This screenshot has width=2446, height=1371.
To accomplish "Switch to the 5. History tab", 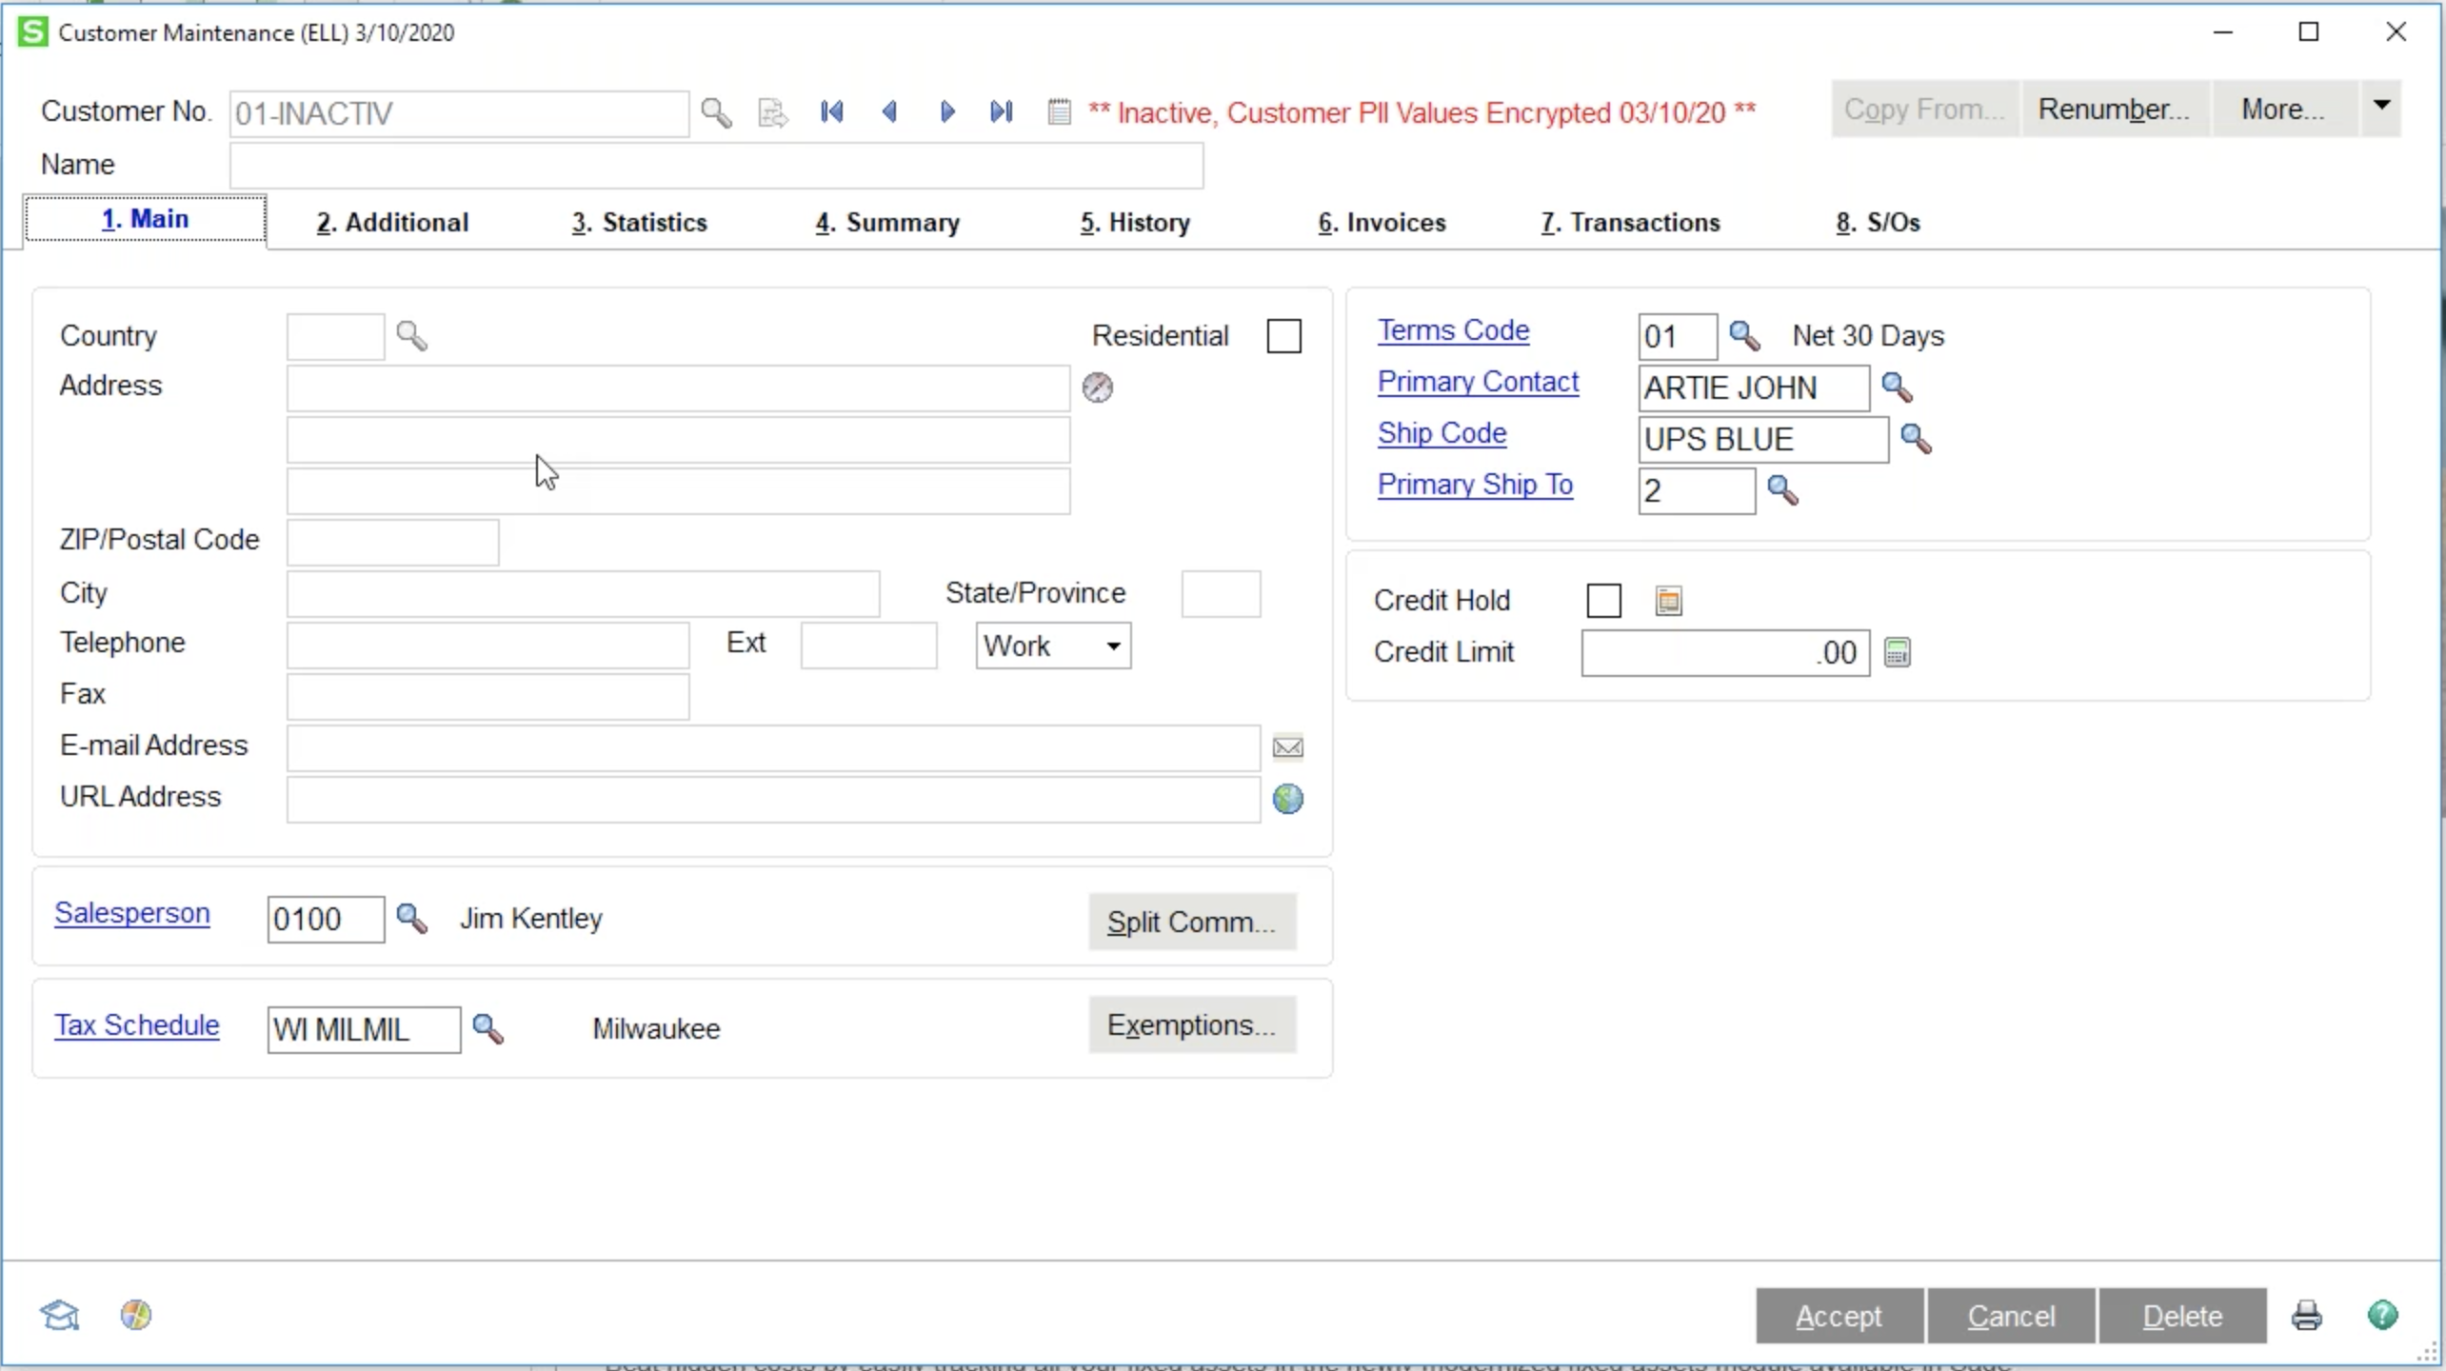I will click(1135, 223).
